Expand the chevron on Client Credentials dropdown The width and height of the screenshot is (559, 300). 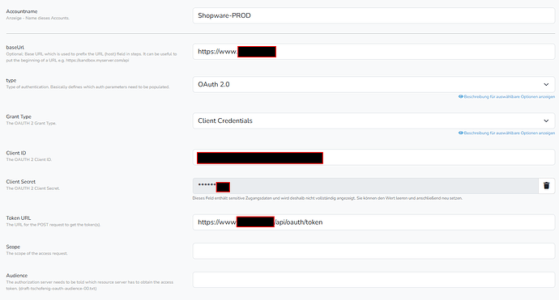point(546,121)
